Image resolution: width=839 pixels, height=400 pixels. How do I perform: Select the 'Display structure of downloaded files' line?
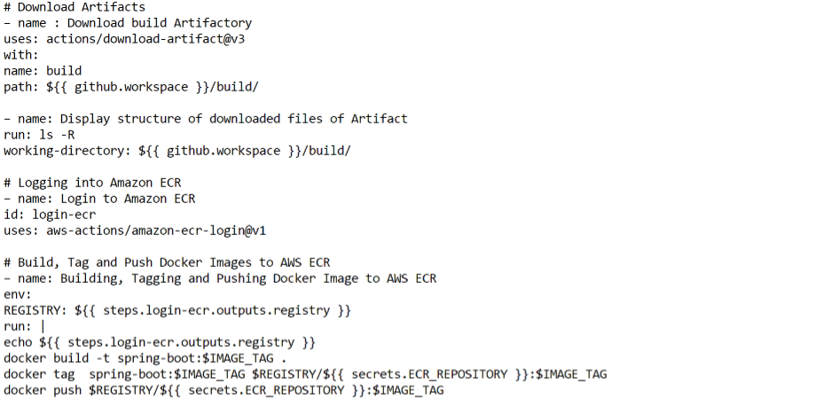[206, 119]
